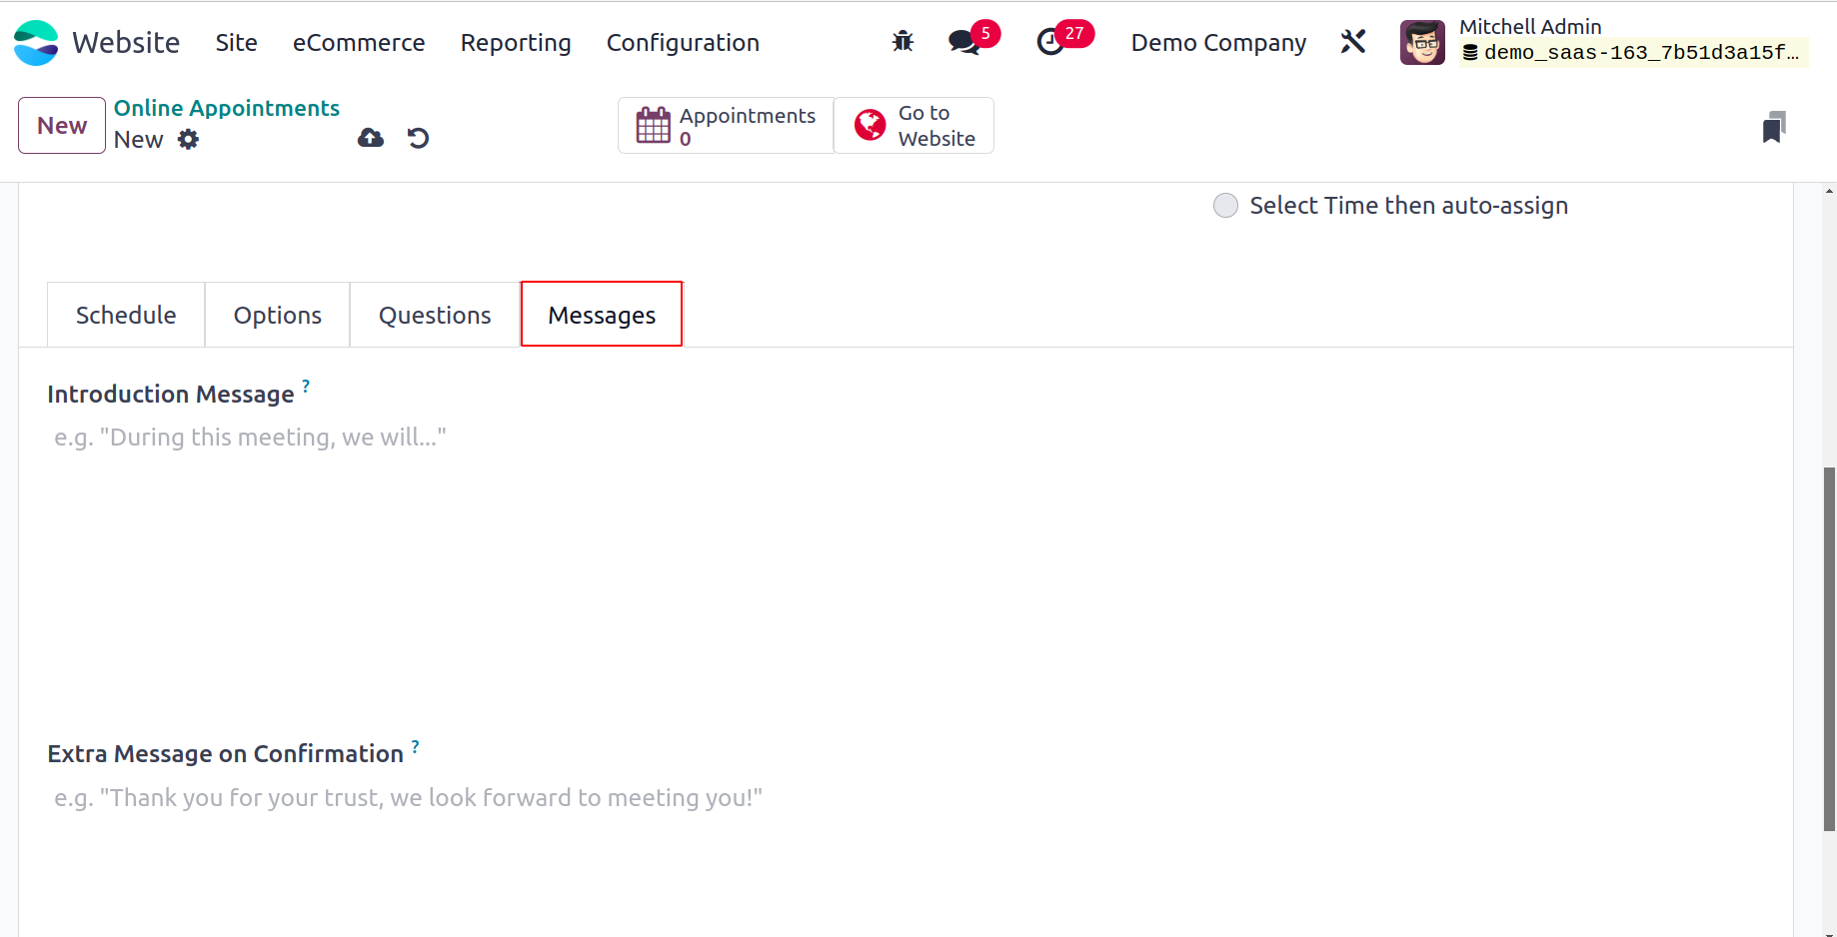Click the vertical scrollbar thumb

pos(1829,649)
